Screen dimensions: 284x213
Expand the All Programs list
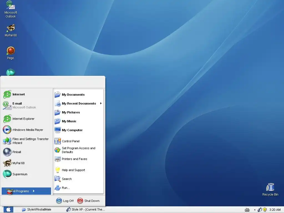click(26, 191)
